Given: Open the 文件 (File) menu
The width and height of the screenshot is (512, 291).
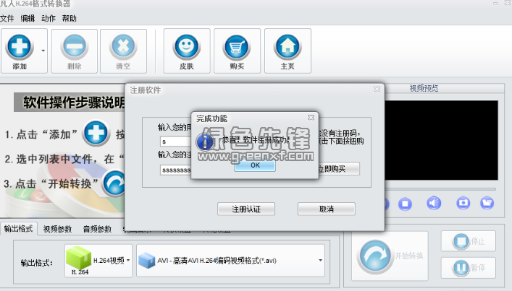Looking at the screenshot, I should point(7,18).
